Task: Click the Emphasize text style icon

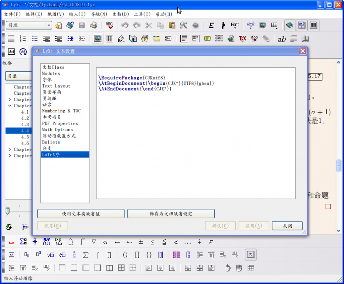Action: 211,25
